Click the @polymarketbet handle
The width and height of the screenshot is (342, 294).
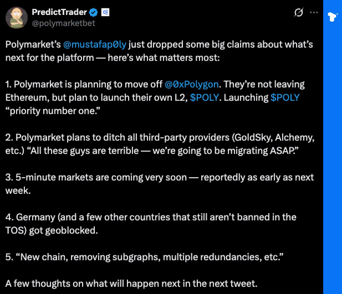point(63,23)
